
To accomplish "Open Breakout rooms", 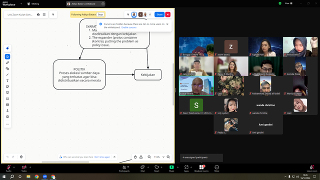I will tap(201, 168).
